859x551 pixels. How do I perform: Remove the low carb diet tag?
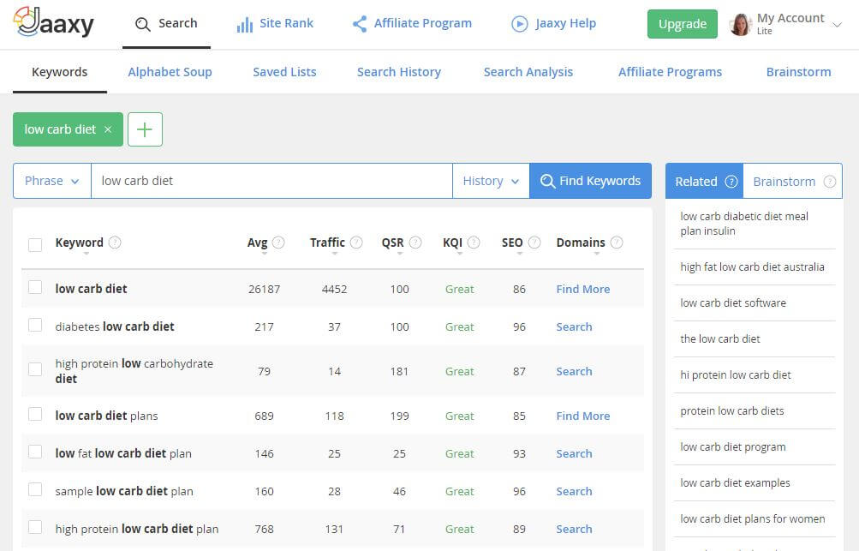(x=108, y=129)
